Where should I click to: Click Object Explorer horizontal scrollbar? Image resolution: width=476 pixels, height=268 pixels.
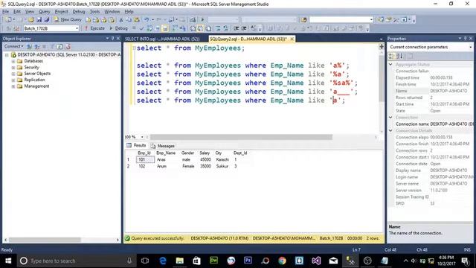pos(45,240)
